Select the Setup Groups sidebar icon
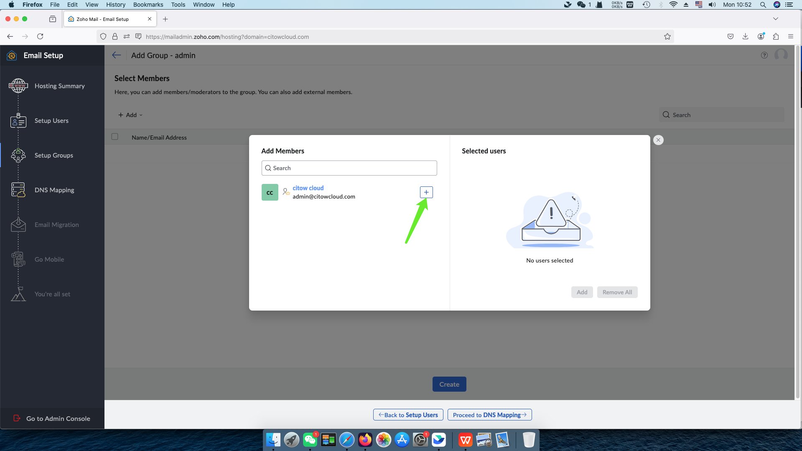 click(18, 155)
